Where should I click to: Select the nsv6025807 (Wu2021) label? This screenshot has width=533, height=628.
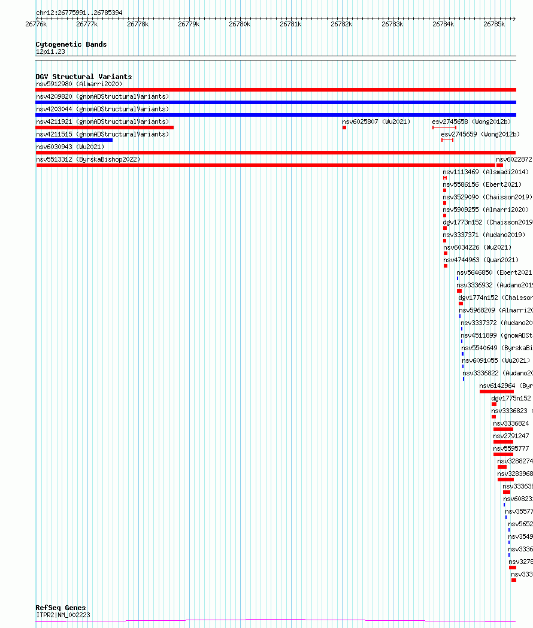point(376,122)
